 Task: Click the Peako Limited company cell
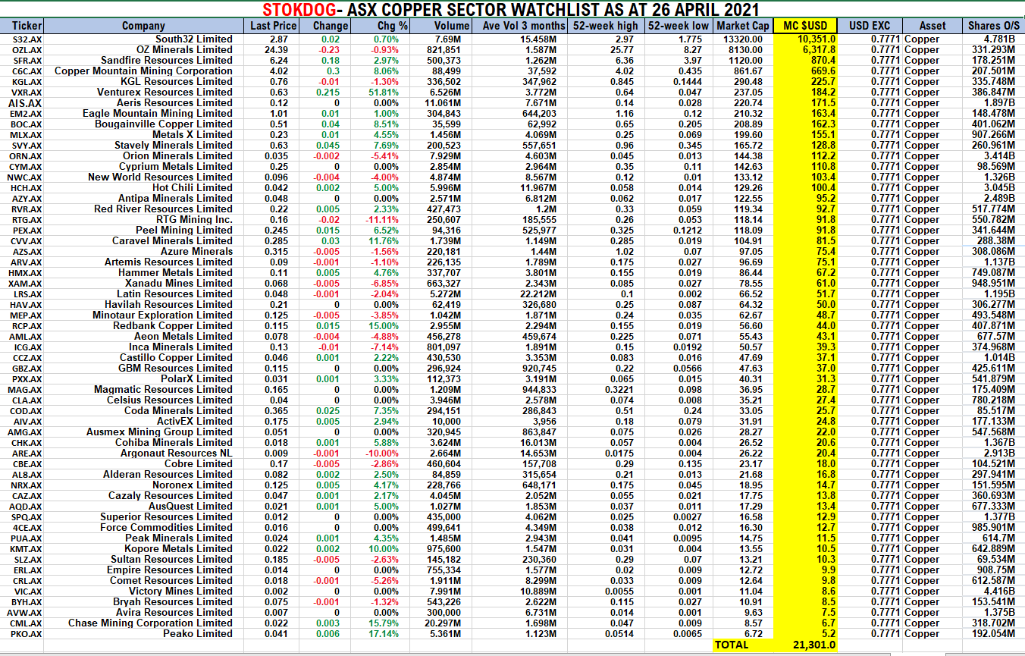coord(199,633)
